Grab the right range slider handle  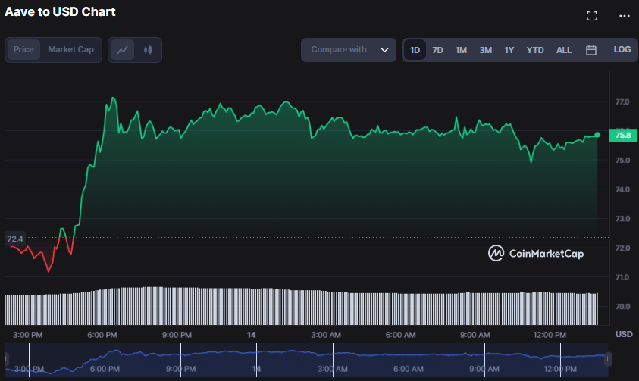pyautogui.click(x=607, y=359)
